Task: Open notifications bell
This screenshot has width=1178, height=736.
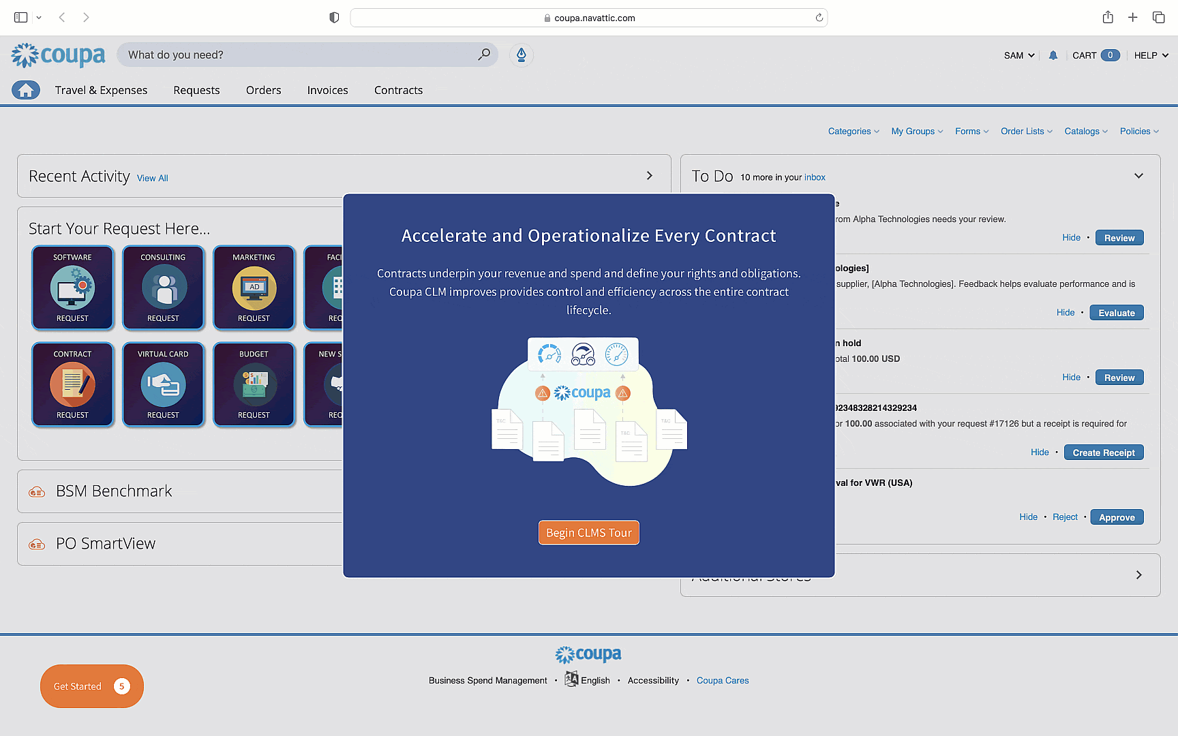Action: [1053, 55]
